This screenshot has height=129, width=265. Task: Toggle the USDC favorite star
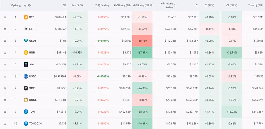(5, 76)
